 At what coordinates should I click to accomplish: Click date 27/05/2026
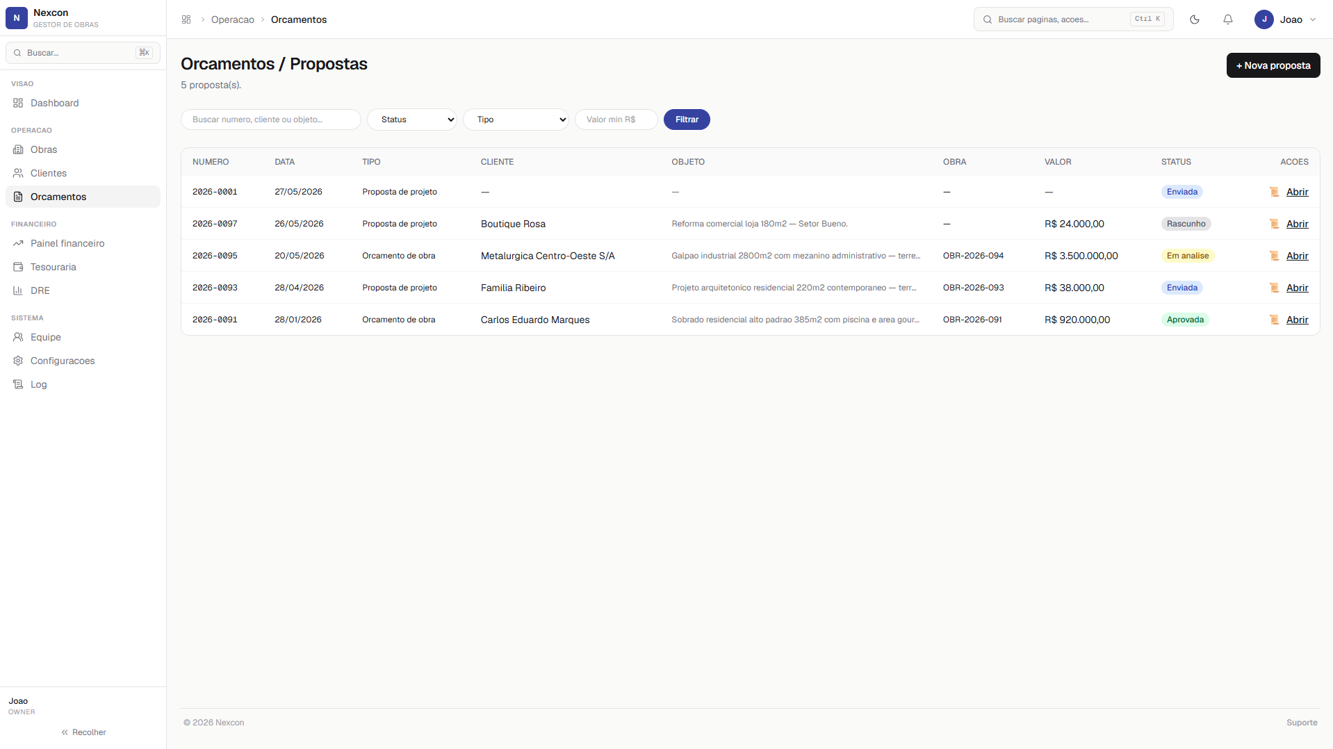298,192
